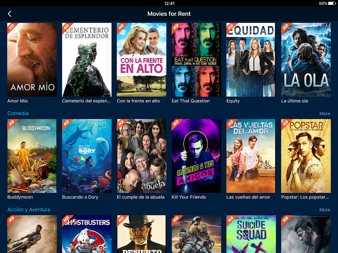Image resolution: width=338 pixels, height=253 pixels.
Task: Open El cumple de la abuela poster
Action: pos(141,156)
